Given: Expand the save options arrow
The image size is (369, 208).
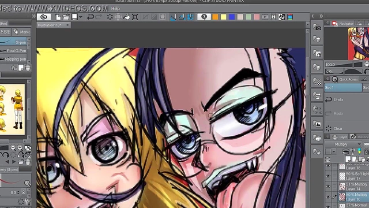Looking at the screenshot, I should (81, 17).
